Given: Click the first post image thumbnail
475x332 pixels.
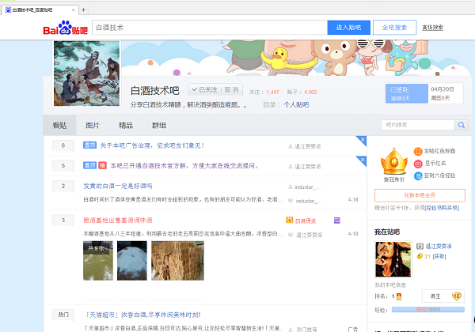Looking at the screenshot, I should coord(98,260).
